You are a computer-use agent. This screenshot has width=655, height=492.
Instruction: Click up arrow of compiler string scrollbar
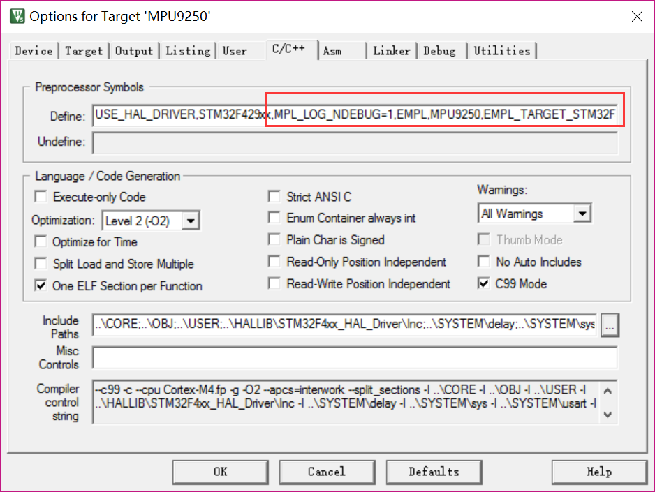click(608, 392)
